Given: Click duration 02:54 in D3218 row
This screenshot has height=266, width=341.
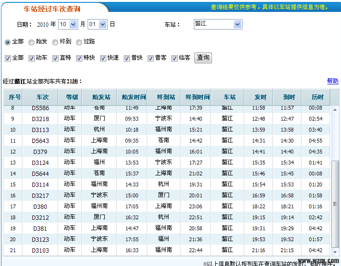Looking at the screenshot, I should click(x=316, y=119).
